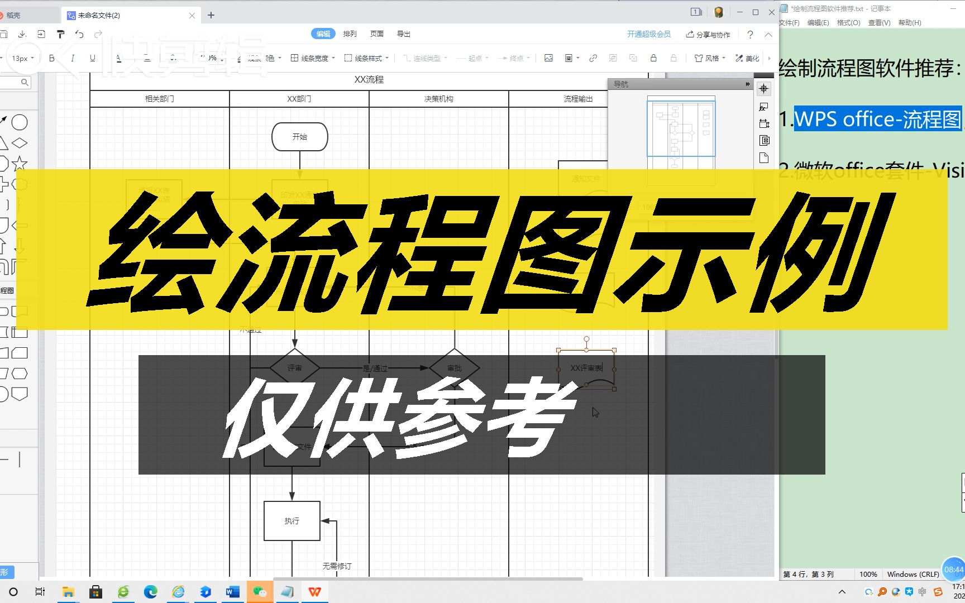Click the Redo arrow icon
This screenshot has width=965, height=603.
tap(98, 35)
